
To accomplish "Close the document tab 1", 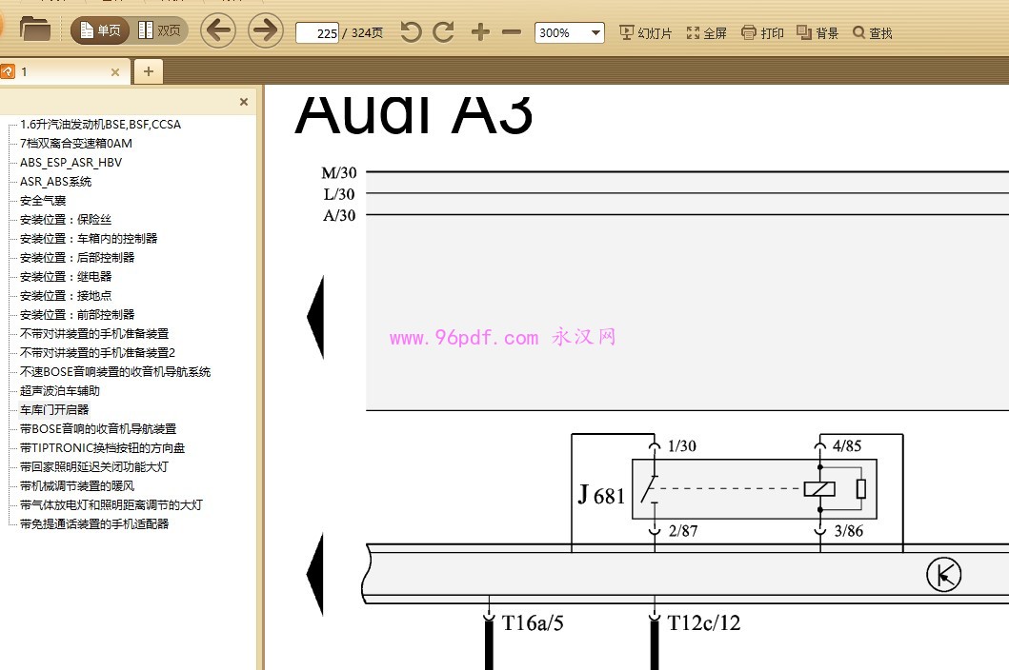I will click(x=115, y=72).
